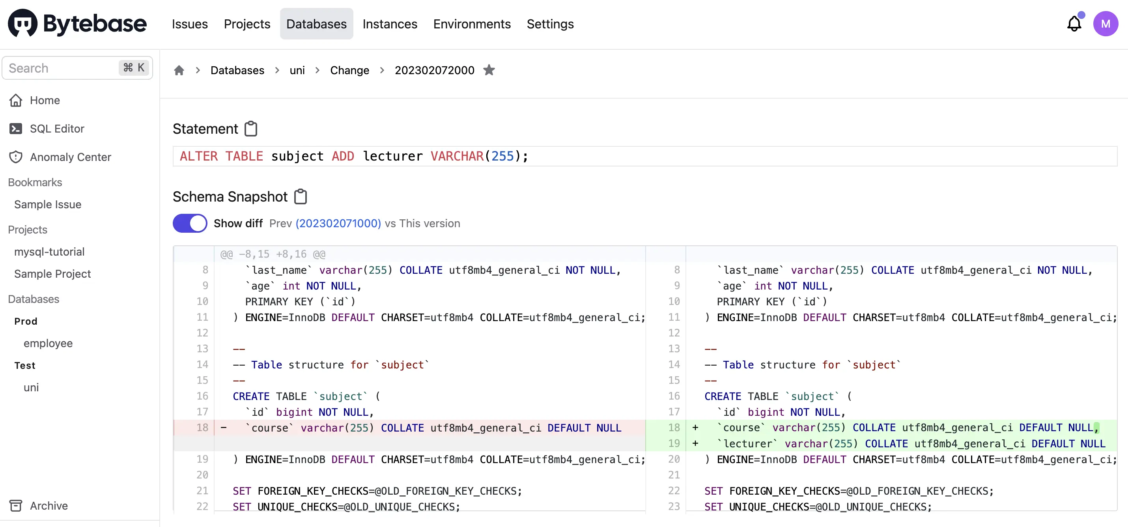Image resolution: width=1128 pixels, height=527 pixels.
Task: Copy the Schema Snapshot to clipboard
Action: pos(301,197)
